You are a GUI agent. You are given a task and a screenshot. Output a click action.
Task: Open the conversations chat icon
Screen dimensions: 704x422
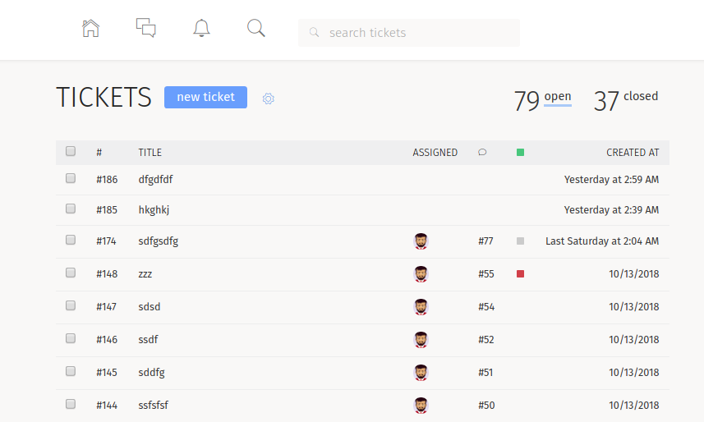pos(146,29)
